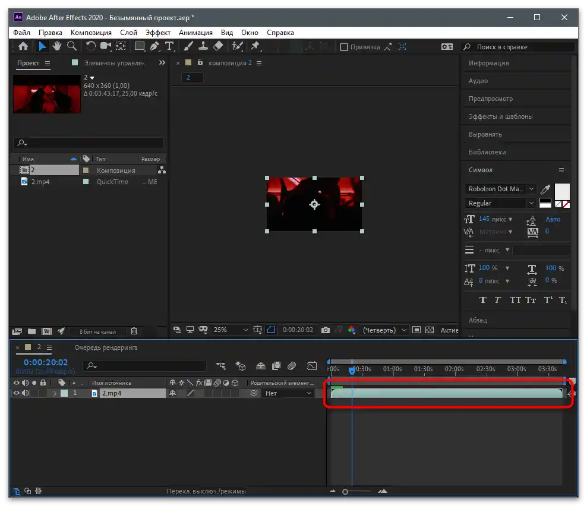Click the Home icon in the toolbar
The width and height of the screenshot is (587, 506).
[x=23, y=46]
